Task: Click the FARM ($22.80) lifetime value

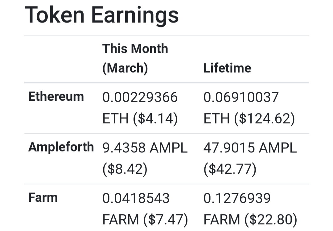Action: [250, 220]
